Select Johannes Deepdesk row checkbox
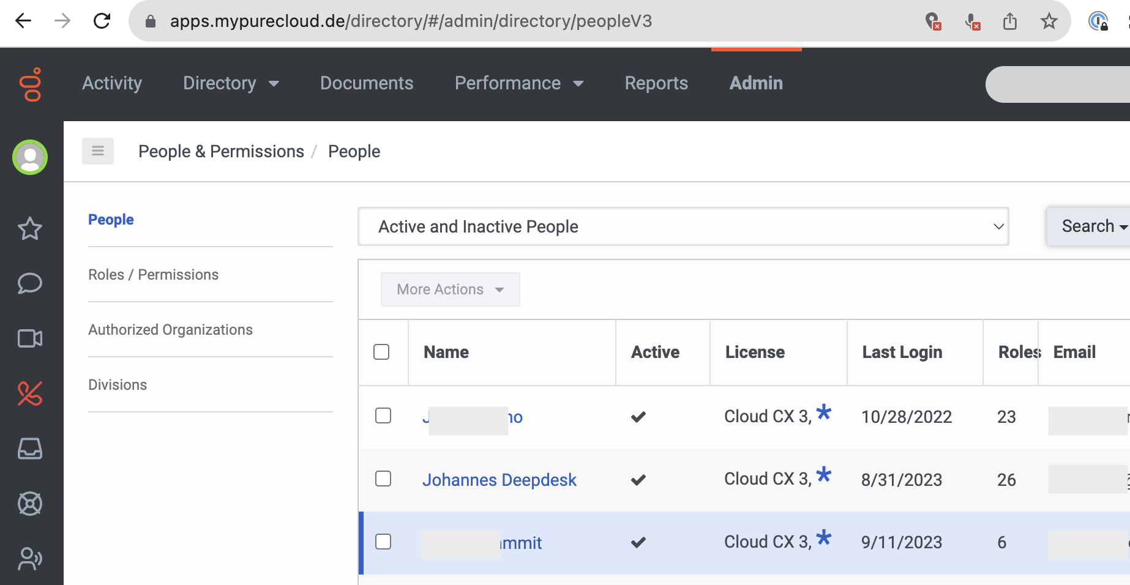Viewport: 1130px width, 585px height. 383,479
